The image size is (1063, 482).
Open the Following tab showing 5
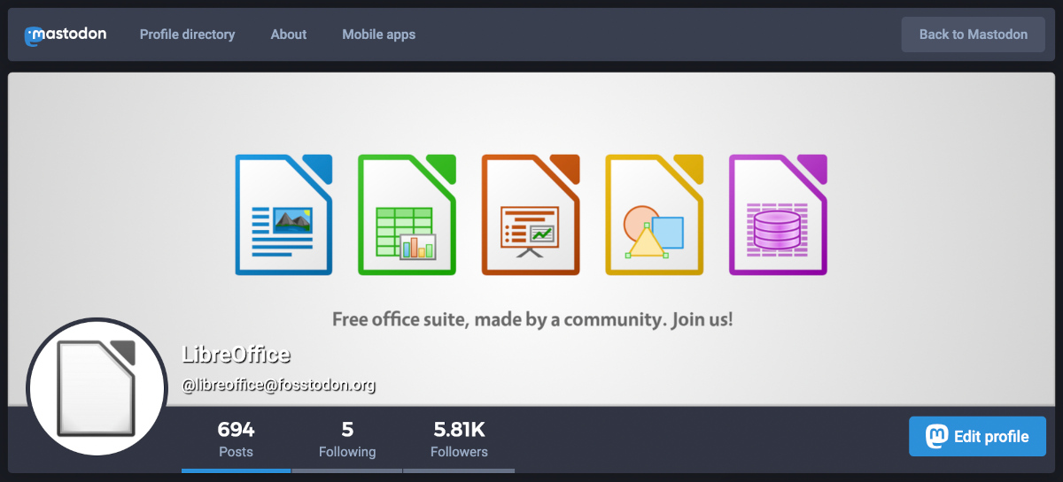click(347, 440)
